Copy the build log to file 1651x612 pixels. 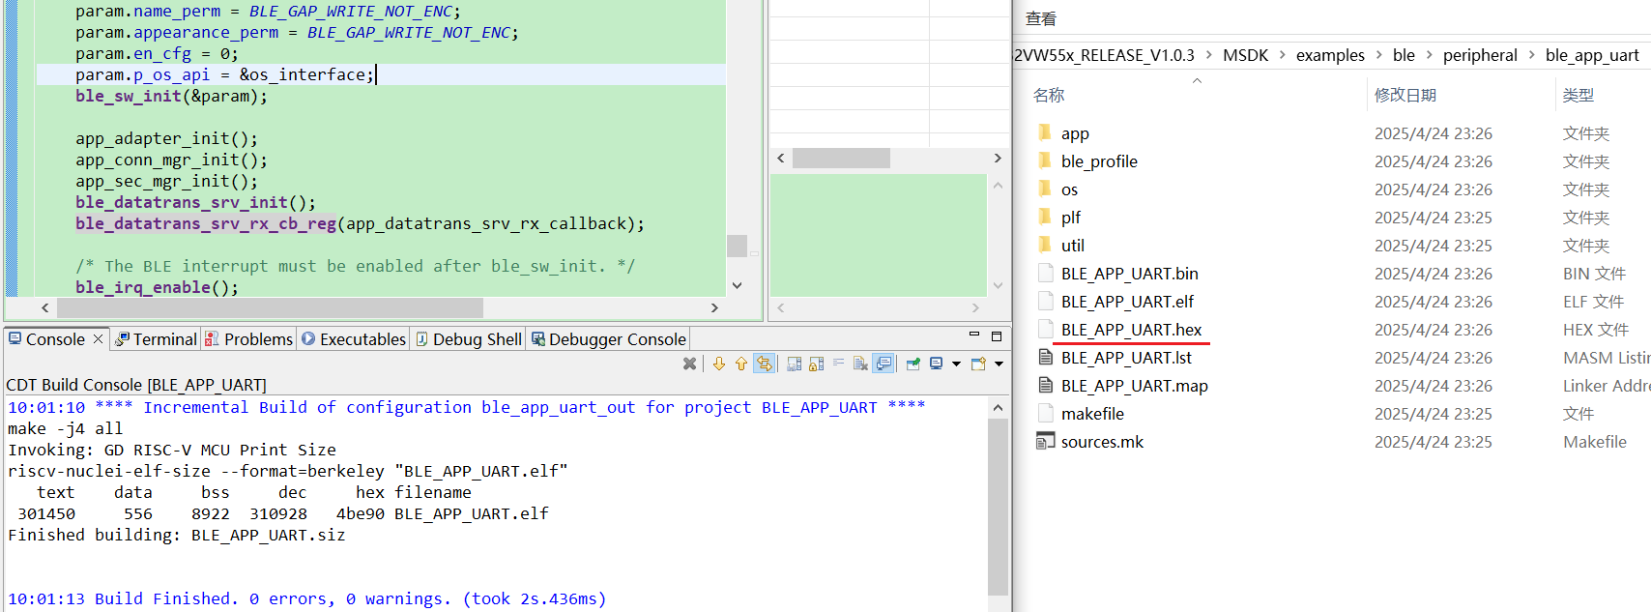click(x=794, y=364)
